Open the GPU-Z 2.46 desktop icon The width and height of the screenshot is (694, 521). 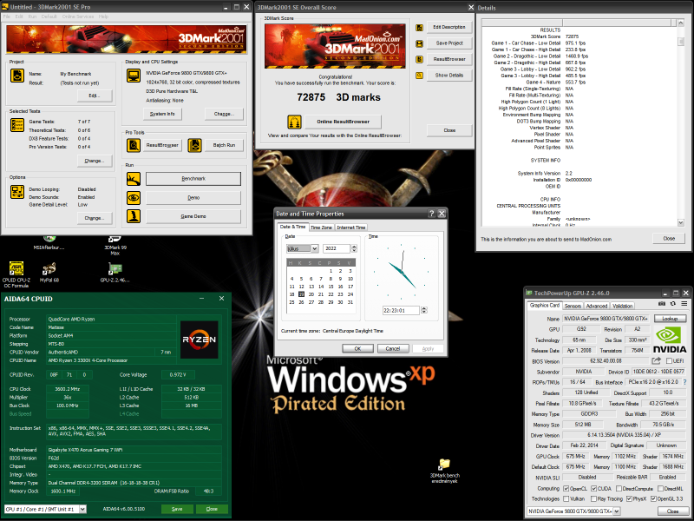point(115,272)
